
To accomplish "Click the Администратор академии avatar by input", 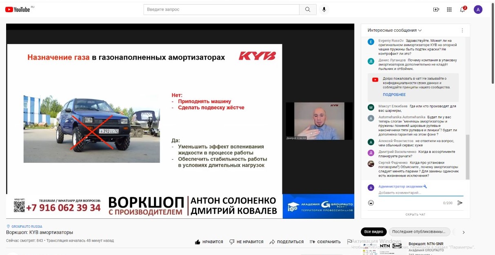I will [371, 187].
